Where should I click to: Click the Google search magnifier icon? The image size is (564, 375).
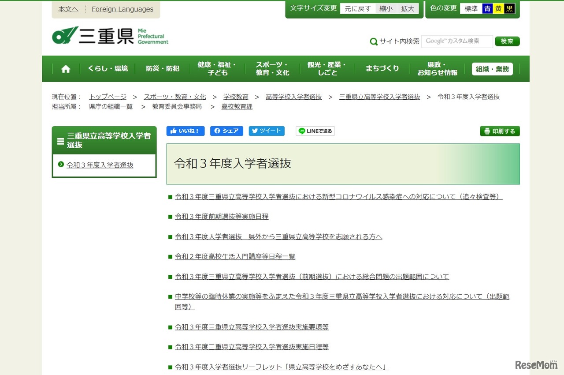(373, 41)
